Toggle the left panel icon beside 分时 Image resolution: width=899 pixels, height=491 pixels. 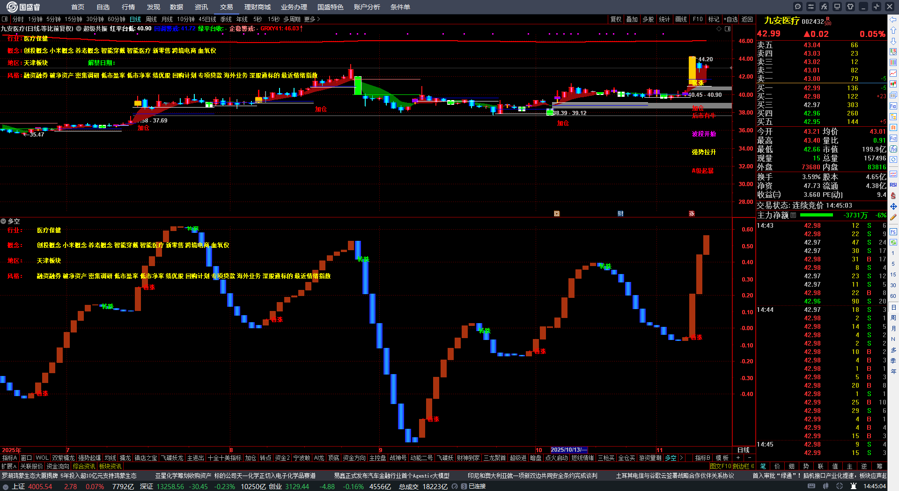(x=5, y=19)
